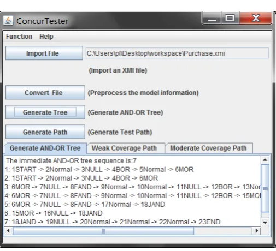This screenshot has height=251, width=276.
Task: Switch to the Moderate Coverage Path tab
Action: (x=208, y=148)
